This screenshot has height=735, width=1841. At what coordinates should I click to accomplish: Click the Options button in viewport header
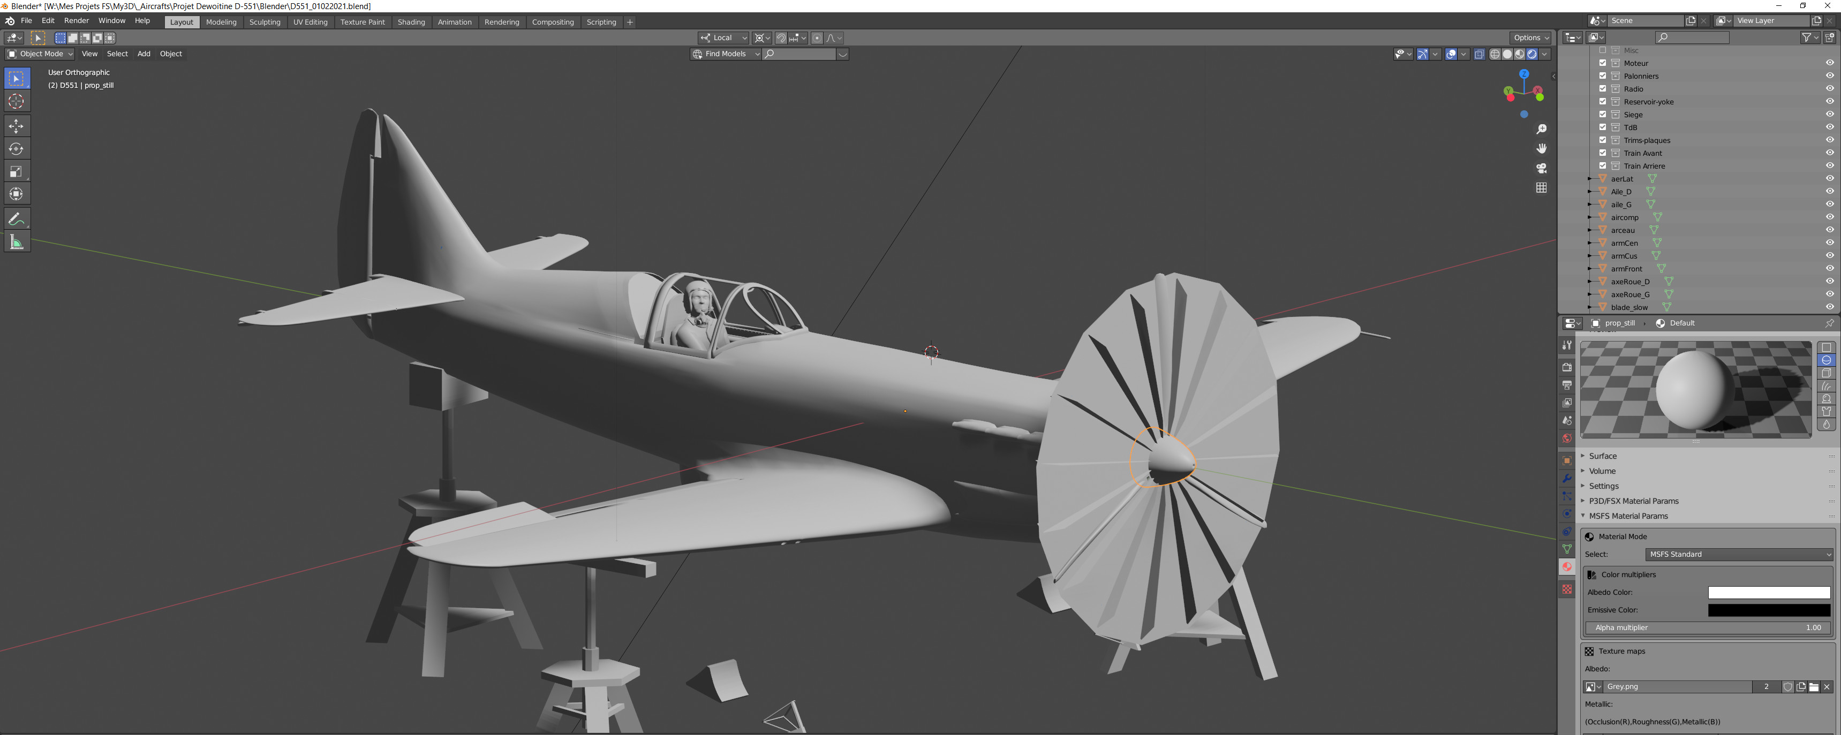[x=1530, y=38]
